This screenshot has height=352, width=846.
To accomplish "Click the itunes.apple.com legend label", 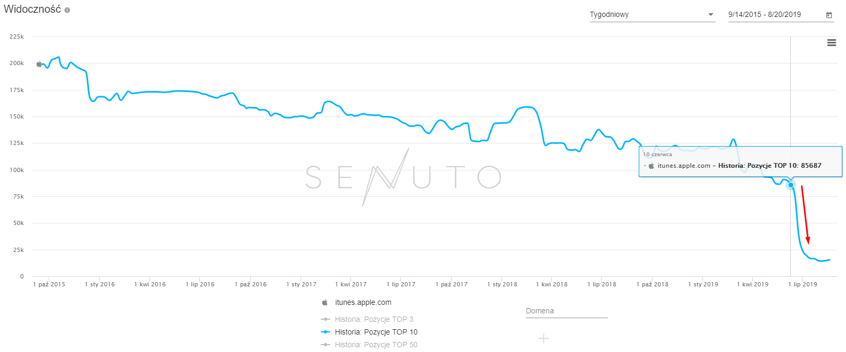I will pos(363,302).
